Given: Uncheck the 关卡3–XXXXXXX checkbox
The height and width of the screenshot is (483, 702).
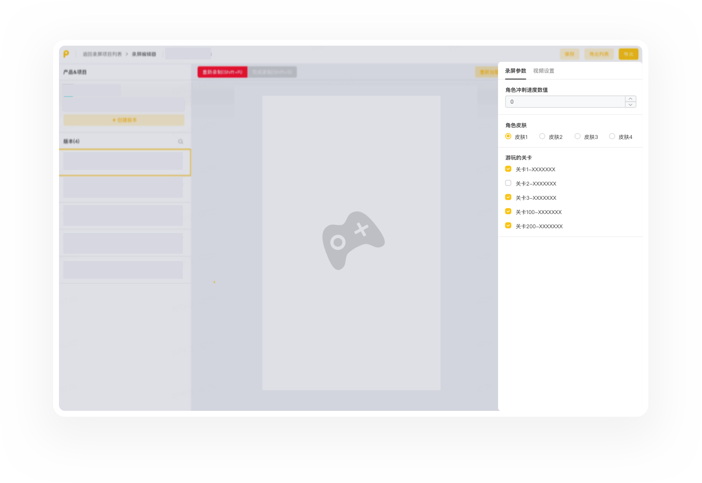Looking at the screenshot, I should coord(508,197).
